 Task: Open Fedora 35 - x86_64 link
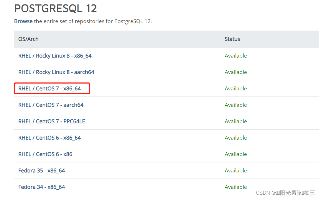point(41,171)
